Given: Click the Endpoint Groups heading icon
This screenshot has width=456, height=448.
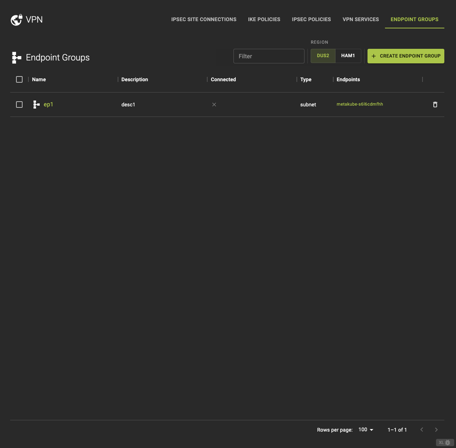Looking at the screenshot, I should tap(16, 58).
